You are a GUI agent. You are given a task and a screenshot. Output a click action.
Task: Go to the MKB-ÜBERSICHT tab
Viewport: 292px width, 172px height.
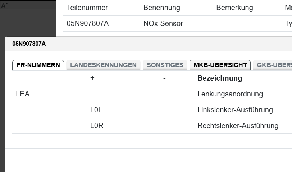[220, 65]
